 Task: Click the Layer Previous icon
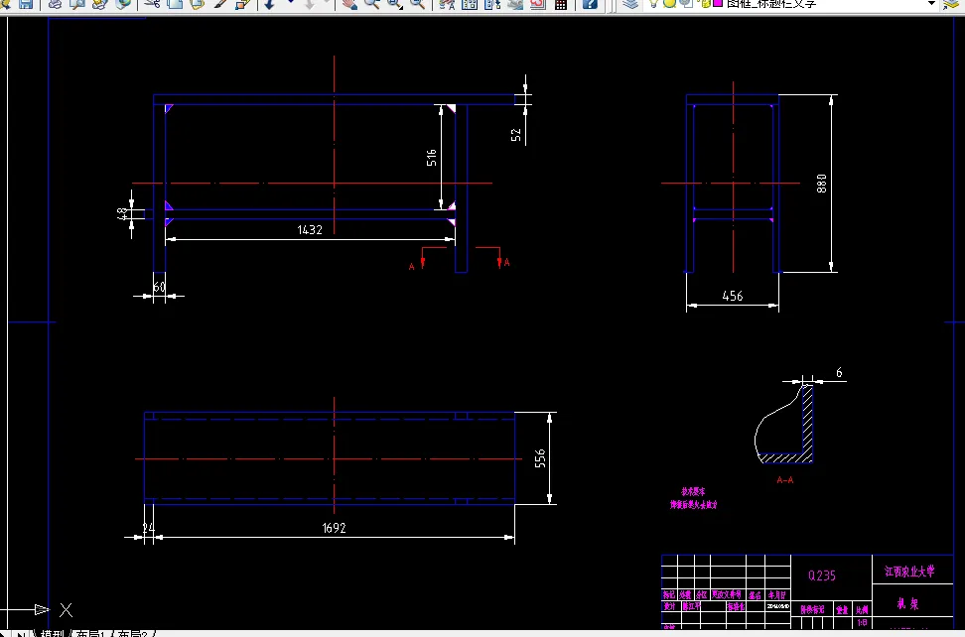[952, 4]
